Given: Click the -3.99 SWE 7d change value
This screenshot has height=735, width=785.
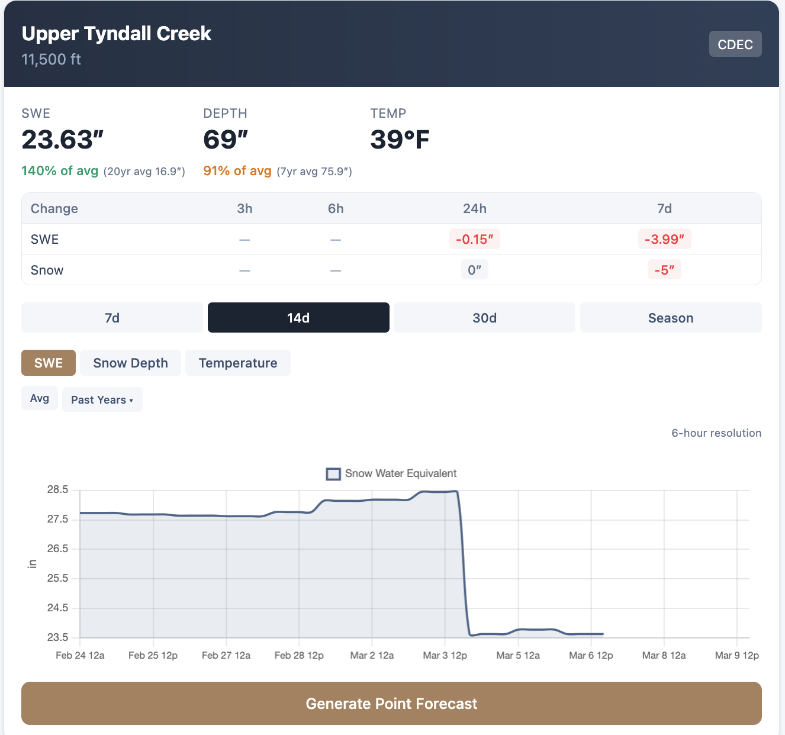Looking at the screenshot, I should pyautogui.click(x=664, y=239).
